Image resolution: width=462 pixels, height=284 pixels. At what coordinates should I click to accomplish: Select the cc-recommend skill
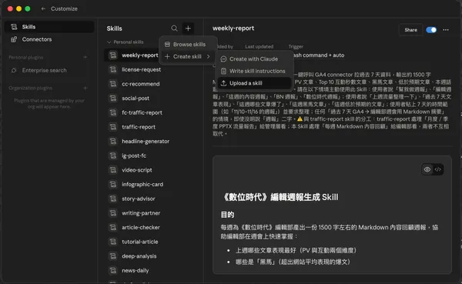(x=151, y=84)
